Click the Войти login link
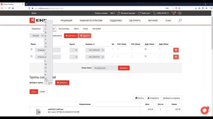This screenshot has width=213, height=119. (x=34, y=13)
